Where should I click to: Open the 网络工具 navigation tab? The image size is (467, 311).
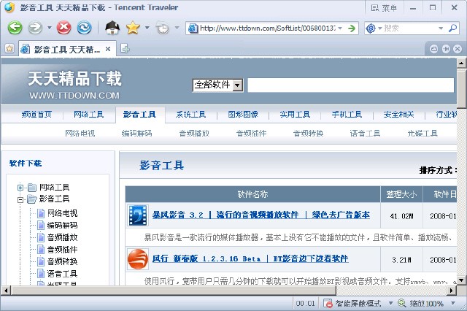pyautogui.click(x=88, y=115)
